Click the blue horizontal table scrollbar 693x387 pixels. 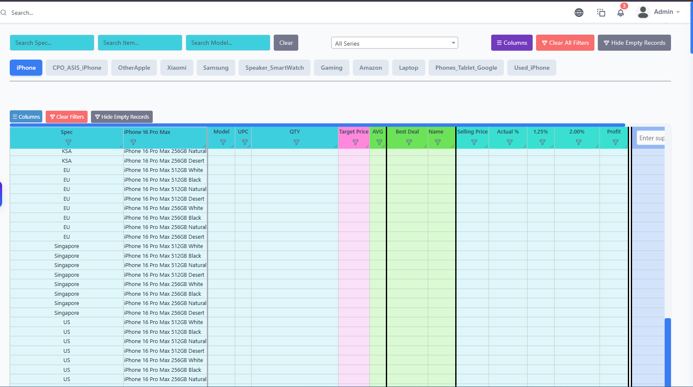click(x=317, y=125)
